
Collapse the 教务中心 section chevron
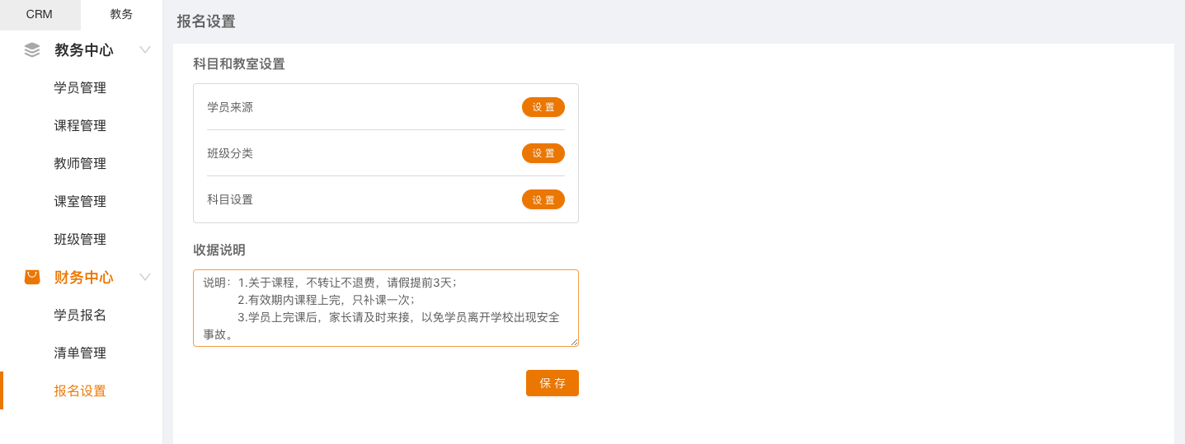[x=145, y=49]
